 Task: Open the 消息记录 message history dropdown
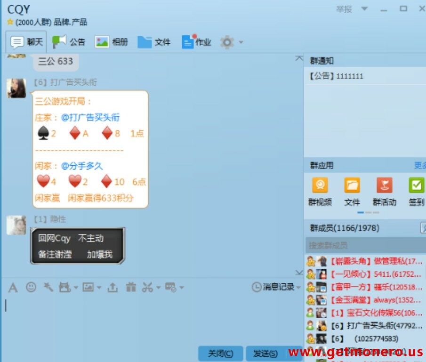coord(276,287)
